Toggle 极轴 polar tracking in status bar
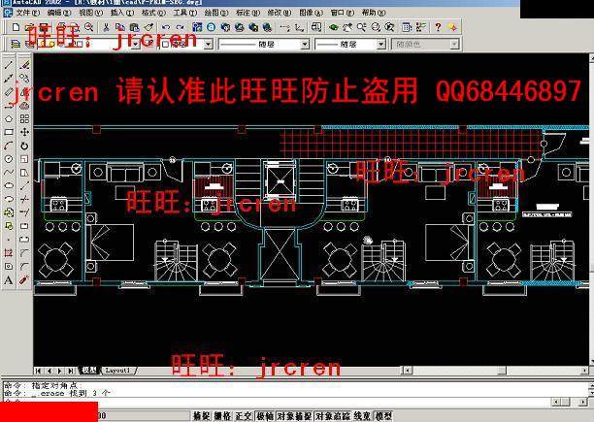 pos(264,416)
